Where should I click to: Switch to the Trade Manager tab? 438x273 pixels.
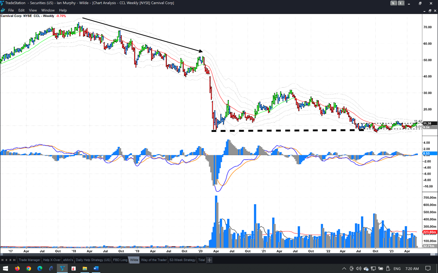(x=29, y=260)
